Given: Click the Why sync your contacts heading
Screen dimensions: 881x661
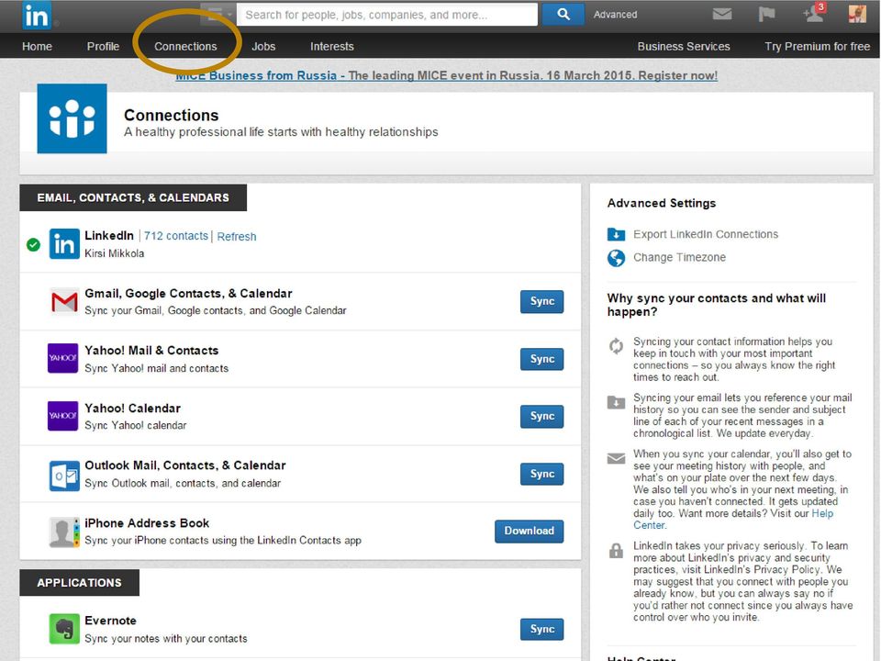Looking at the screenshot, I should coord(717,305).
